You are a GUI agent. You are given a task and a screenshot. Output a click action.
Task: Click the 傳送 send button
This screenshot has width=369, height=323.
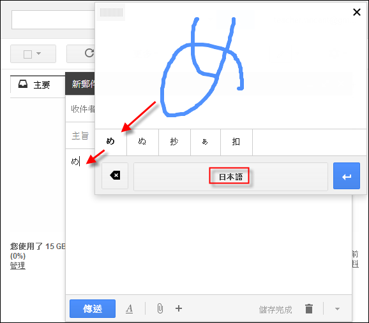click(93, 309)
